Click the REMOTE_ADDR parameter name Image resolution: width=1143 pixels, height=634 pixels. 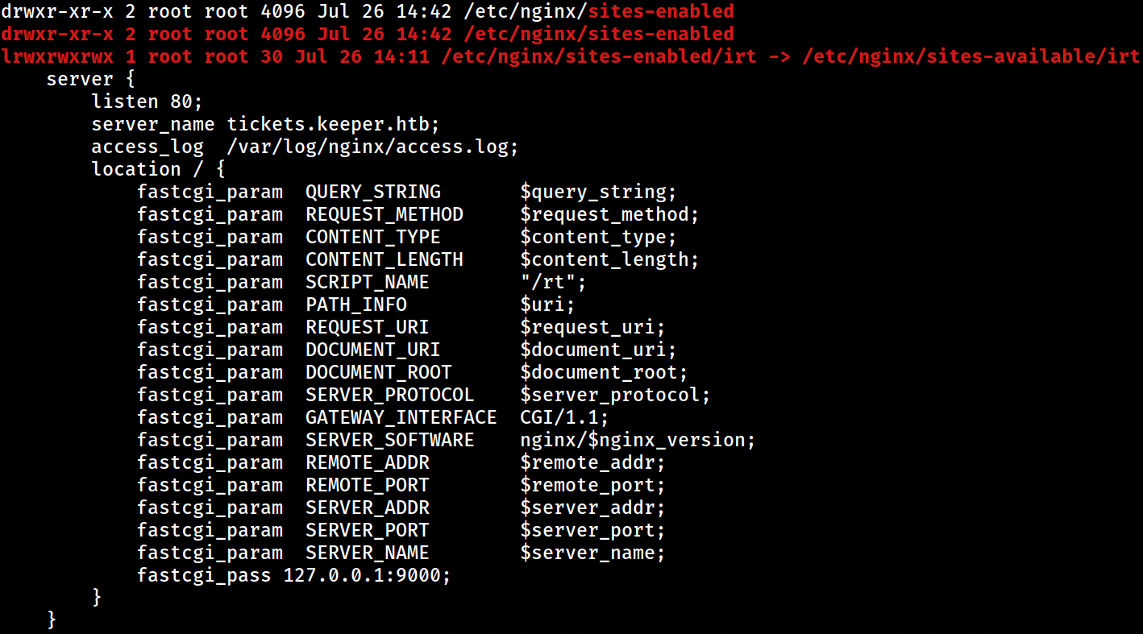368,462
